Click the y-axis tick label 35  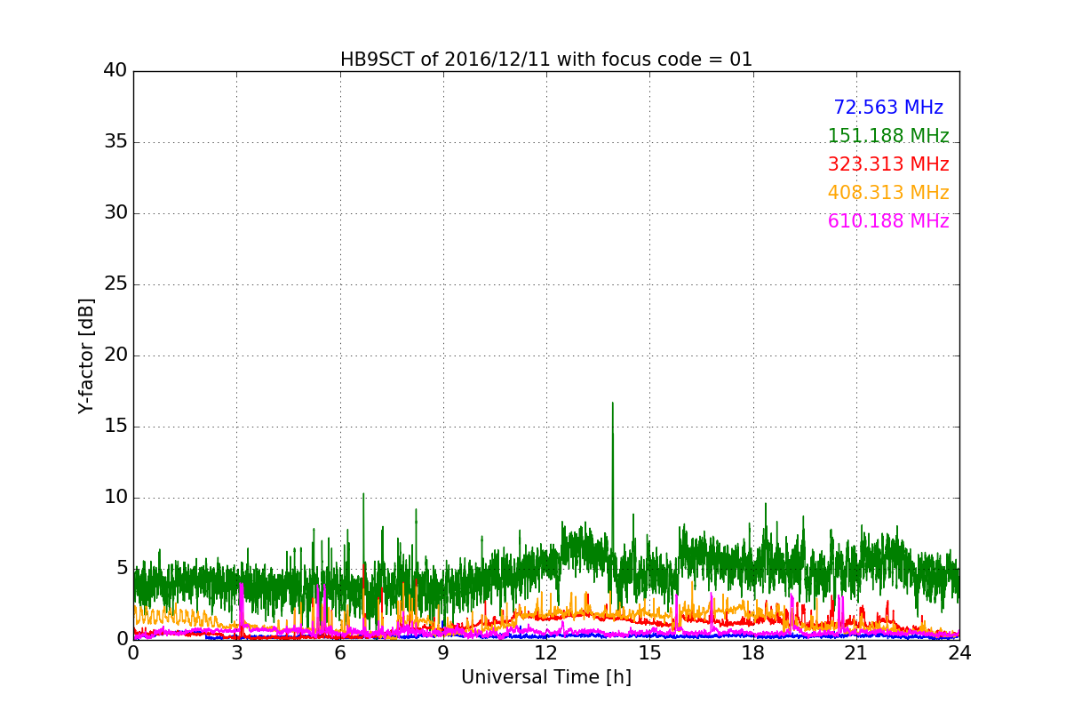point(115,141)
